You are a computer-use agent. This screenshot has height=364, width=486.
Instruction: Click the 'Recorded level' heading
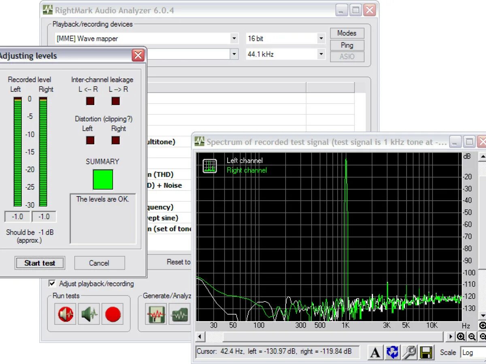(30, 80)
